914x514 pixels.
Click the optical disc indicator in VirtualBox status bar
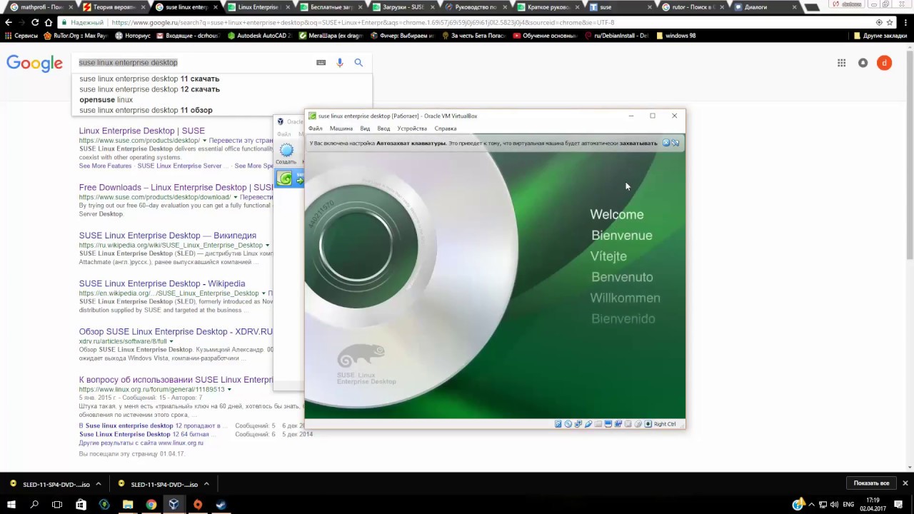click(568, 424)
